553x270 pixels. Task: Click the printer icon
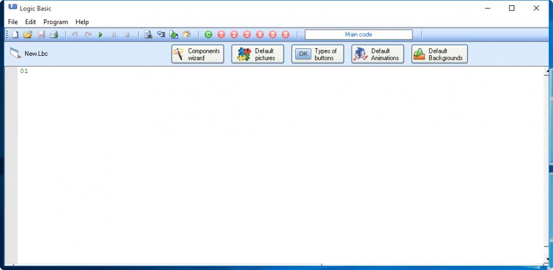(x=54, y=35)
